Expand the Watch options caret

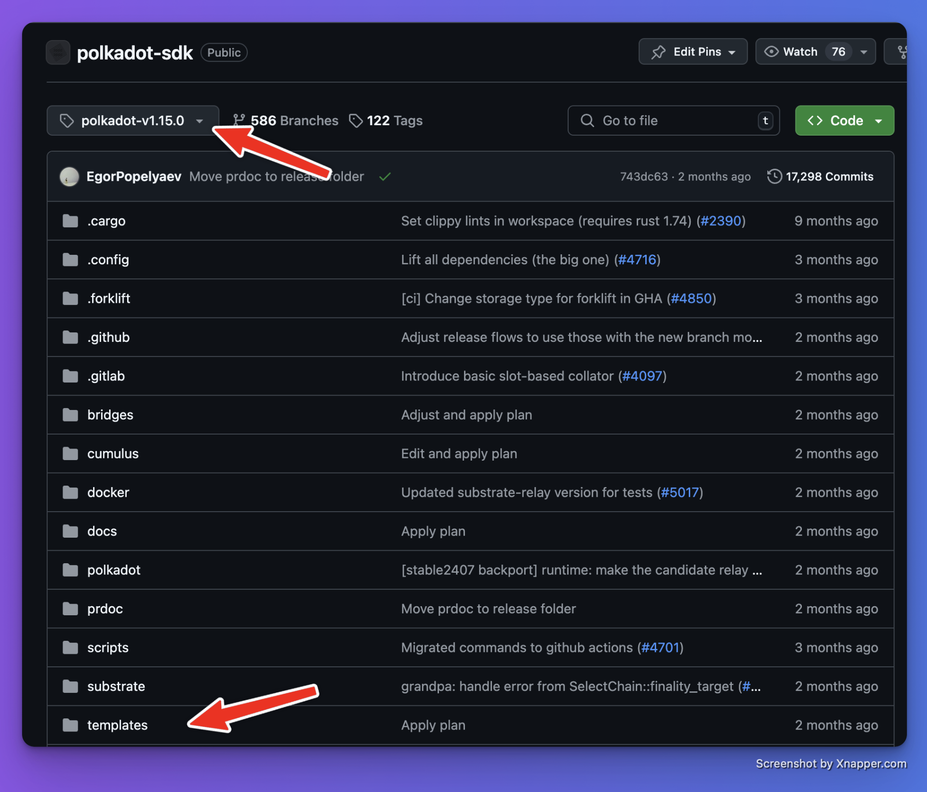(x=863, y=52)
